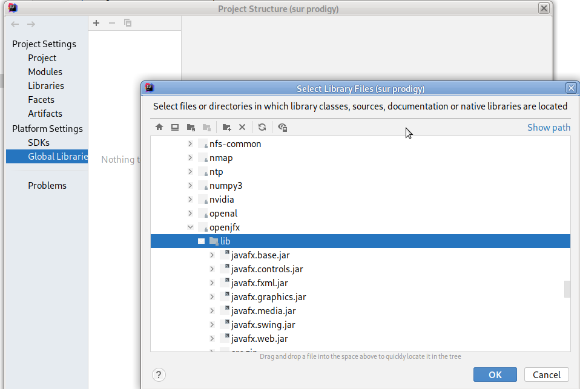Expand the nvidia folder
The width and height of the screenshot is (580, 389).
(190, 200)
